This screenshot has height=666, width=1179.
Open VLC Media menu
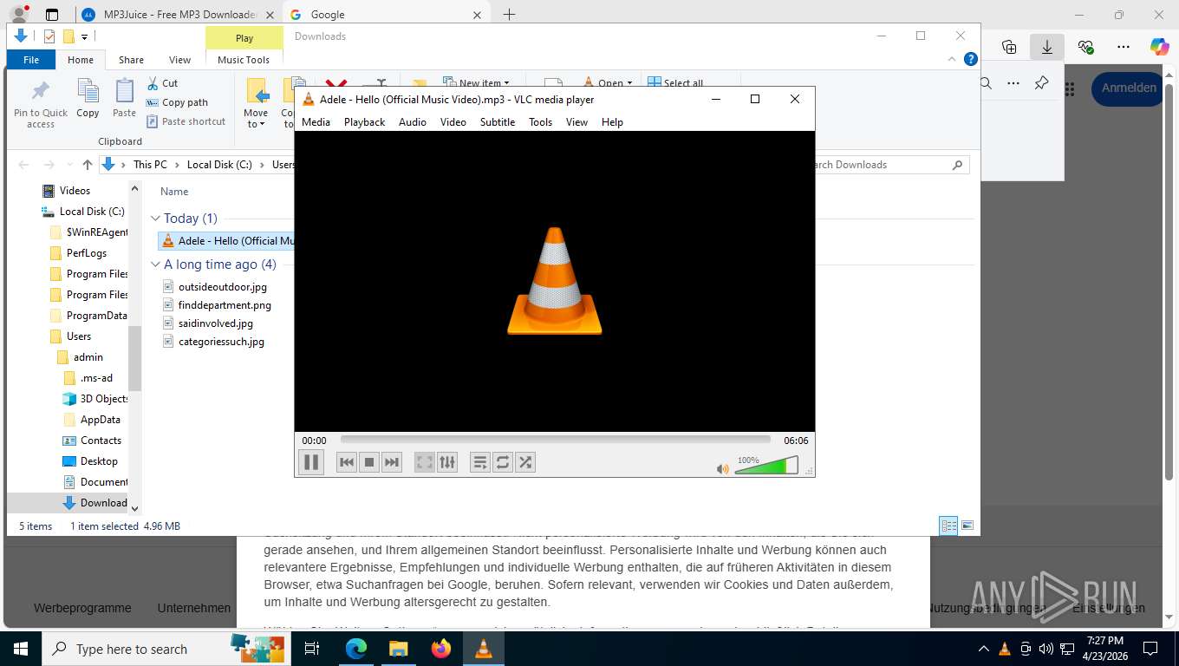coord(316,122)
